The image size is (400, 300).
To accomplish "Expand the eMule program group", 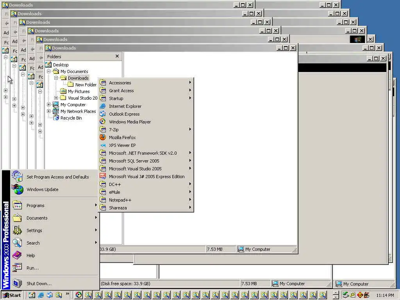I will coord(146,192).
